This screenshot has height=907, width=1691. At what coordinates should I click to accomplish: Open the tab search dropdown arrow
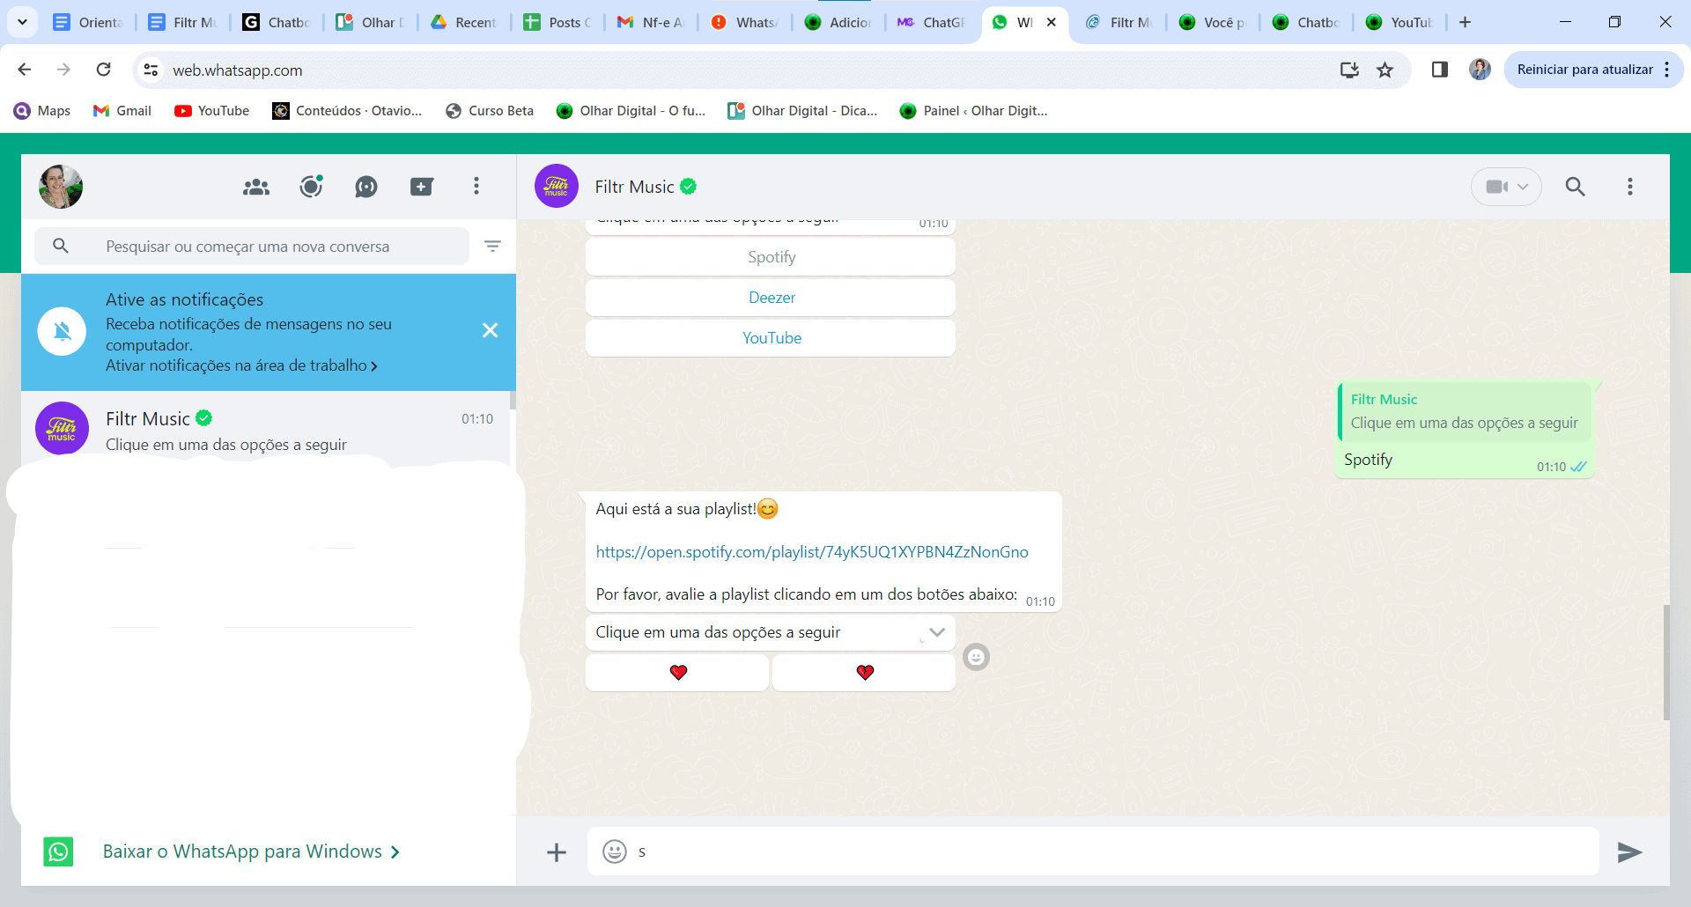[x=22, y=22]
